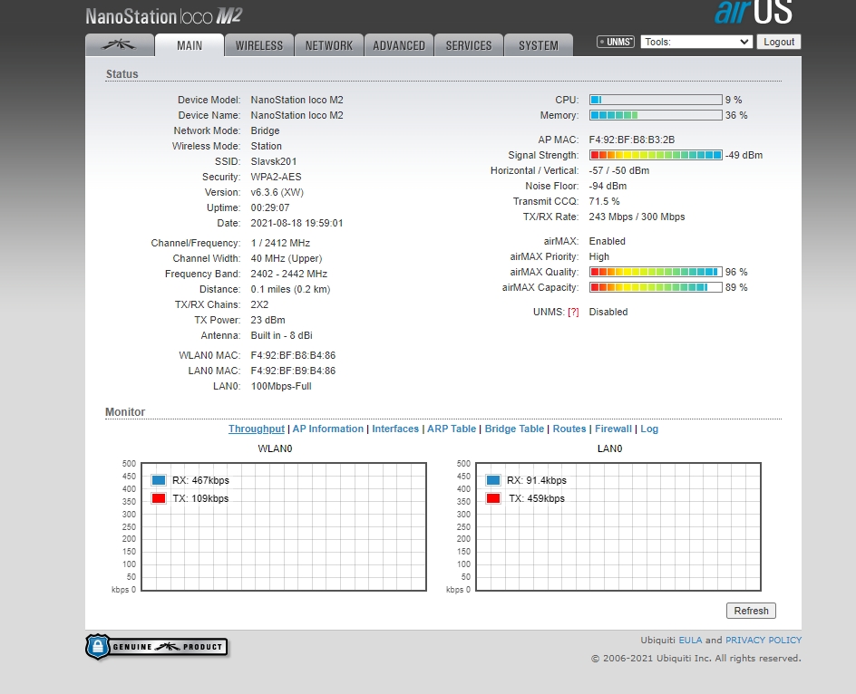Click the Transmit CCQ value 71.5 %
This screenshot has height=694, width=856.
tap(604, 201)
